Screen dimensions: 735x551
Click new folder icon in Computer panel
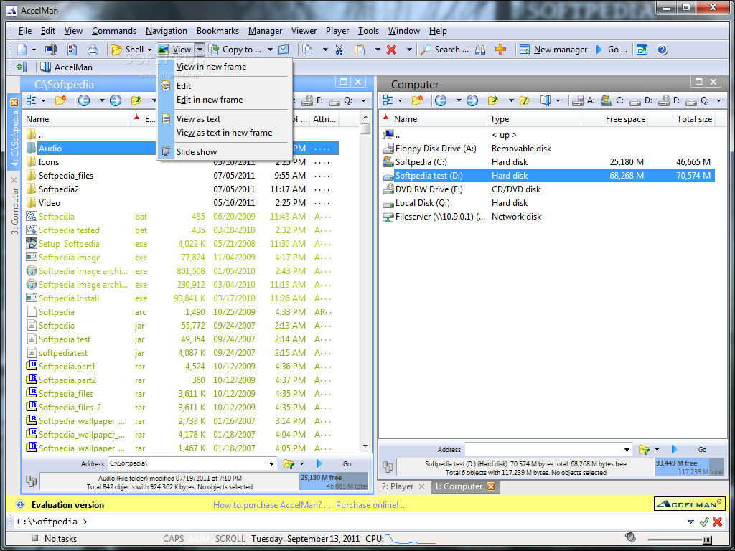click(x=418, y=100)
